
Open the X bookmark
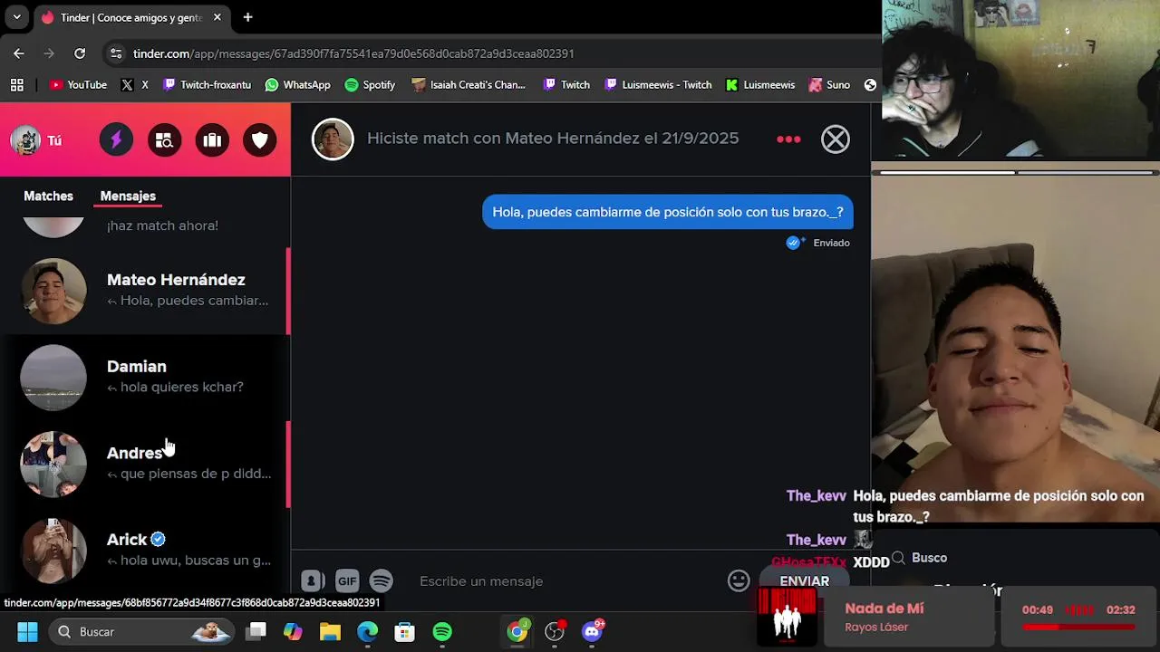click(x=135, y=85)
